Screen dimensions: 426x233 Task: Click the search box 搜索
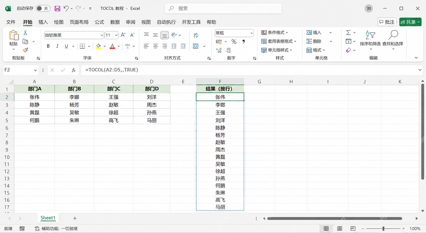click(223, 9)
